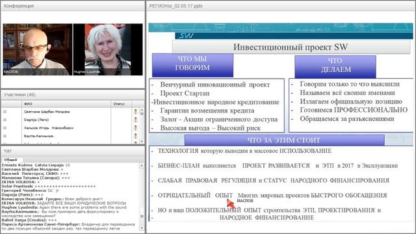The image size is (416, 234).
Task: Click the Конференция panel header
Action: click(73, 6)
